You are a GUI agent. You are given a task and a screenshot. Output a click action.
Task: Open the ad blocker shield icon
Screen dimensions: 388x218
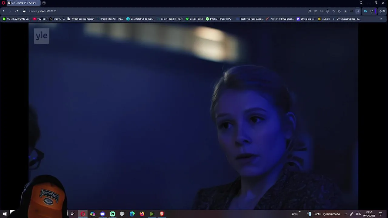328,11
